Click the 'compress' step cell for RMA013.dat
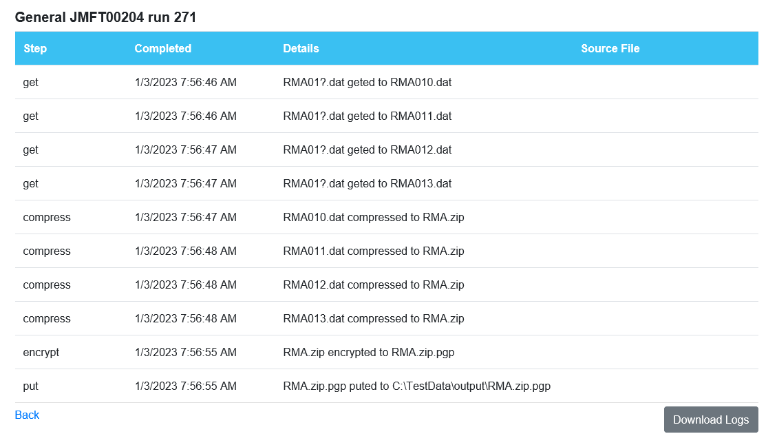 coord(47,318)
